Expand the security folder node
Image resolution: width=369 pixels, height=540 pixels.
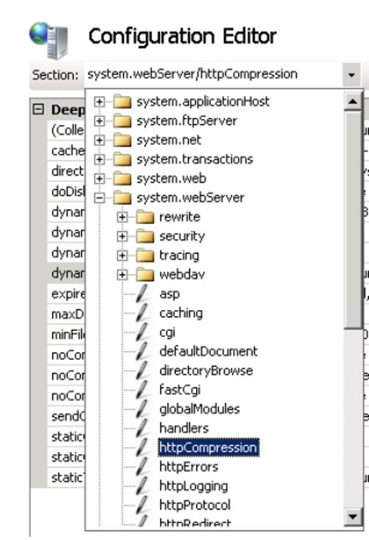click(122, 236)
